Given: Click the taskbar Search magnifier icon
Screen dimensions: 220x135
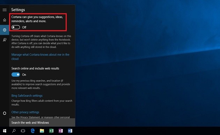Looking at the screenshot, I should click(14, 131).
